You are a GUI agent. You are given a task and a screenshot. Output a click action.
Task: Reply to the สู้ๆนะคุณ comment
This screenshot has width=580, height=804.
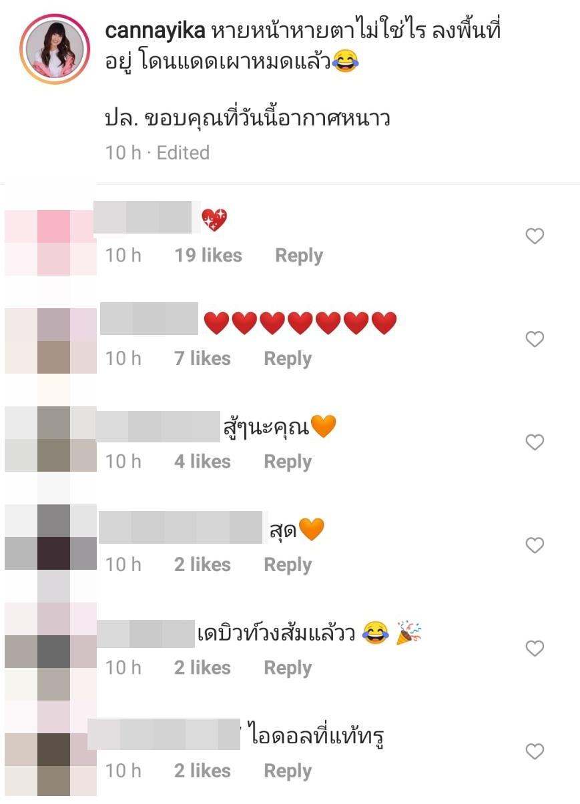point(288,462)
